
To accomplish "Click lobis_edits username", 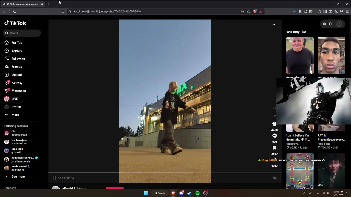I will (x=324, y=144).
